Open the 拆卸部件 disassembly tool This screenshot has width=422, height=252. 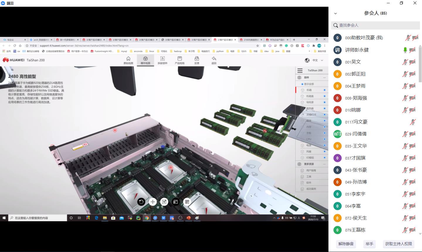pyautogui.click(x=162, y=60)
